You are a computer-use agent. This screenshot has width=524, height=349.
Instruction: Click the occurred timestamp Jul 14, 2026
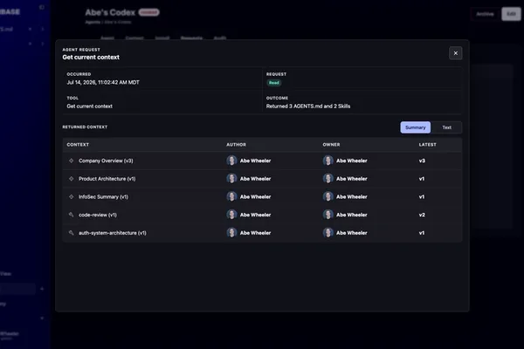(103, 83)
